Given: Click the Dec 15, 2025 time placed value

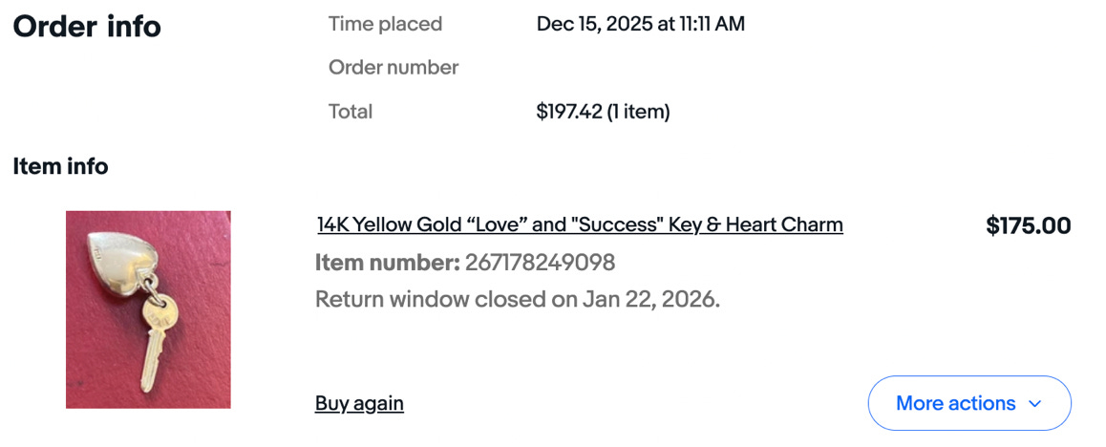Looking at the screenshot, I should [x=640, y=25].
